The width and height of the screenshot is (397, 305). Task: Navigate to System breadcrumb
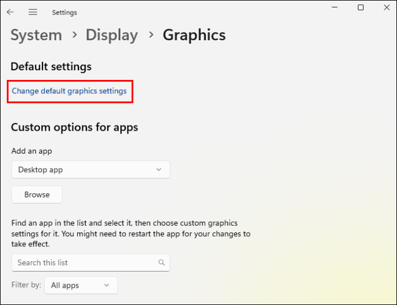36,35
